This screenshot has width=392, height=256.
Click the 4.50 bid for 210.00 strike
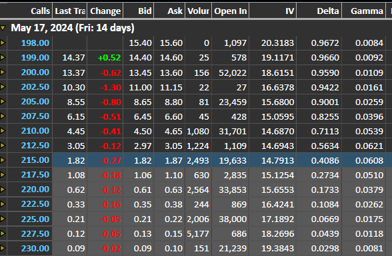143,132
